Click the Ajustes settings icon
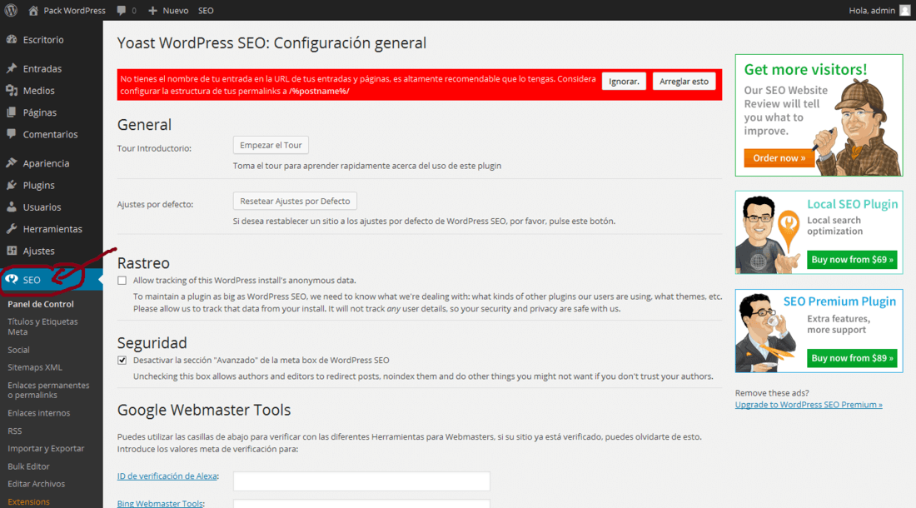 (12, 251)
